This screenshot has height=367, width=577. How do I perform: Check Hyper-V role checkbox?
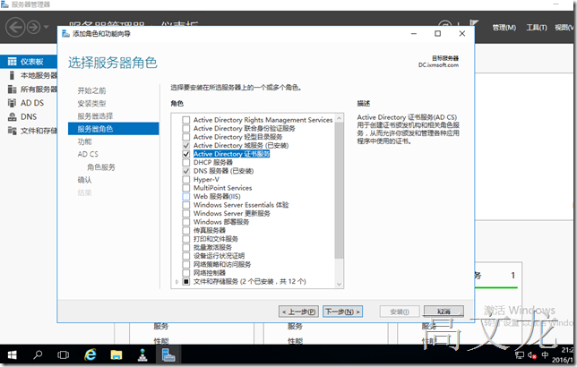[x=186, y=179]
